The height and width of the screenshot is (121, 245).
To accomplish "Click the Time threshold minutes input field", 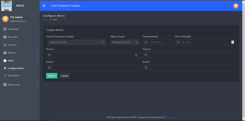I will point(160,42).
